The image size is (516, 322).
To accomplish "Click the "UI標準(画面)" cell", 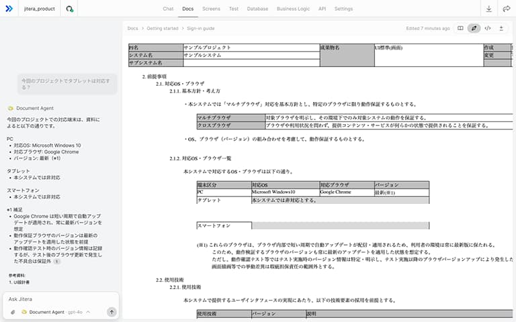I will (429, 55).
